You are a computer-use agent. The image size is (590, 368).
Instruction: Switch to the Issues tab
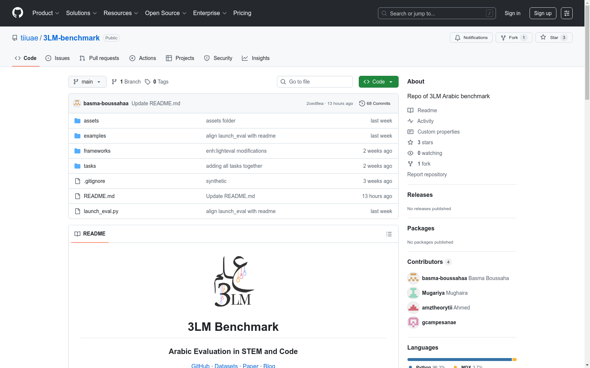coord(58,58)
